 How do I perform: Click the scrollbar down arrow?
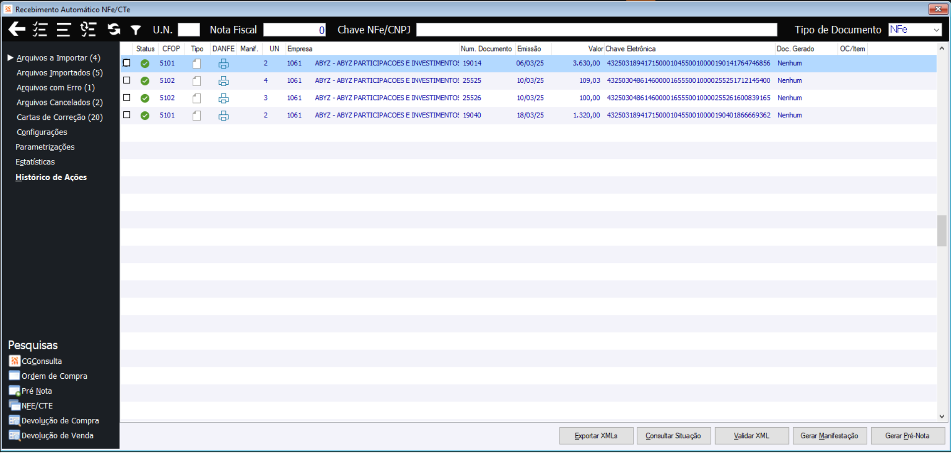(x=942, y=417)
